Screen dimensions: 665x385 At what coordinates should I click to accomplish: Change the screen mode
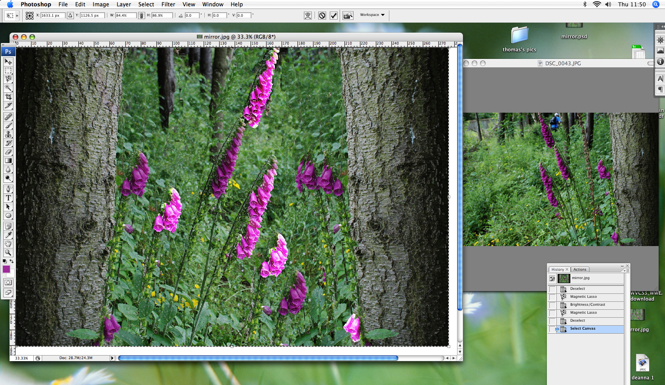pyautogui.click(x=8, y=293)
